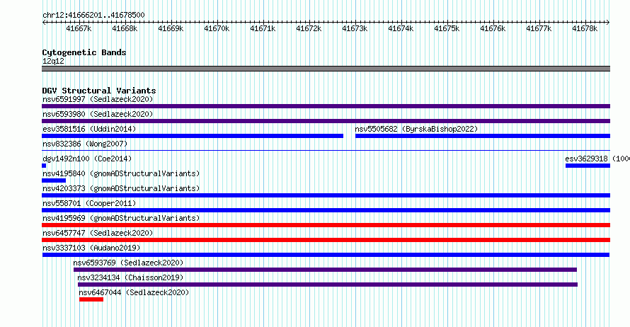Open nsv4195840 (gnomADStructuralVariants) label
Screen dimensions: 630x327
(x=121, y=173)
